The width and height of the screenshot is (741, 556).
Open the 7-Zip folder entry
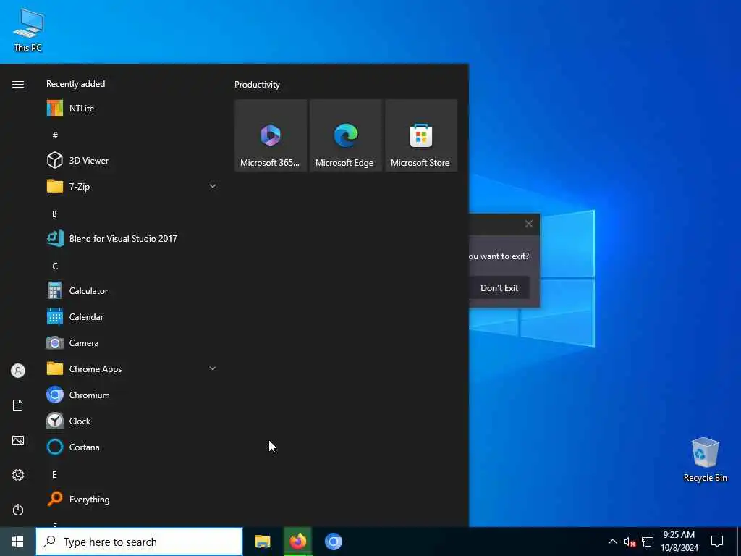point(132,186)
